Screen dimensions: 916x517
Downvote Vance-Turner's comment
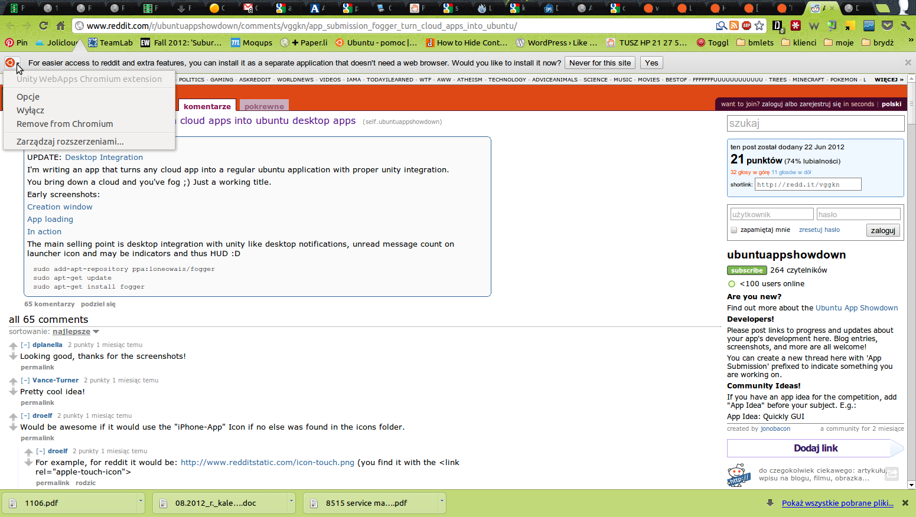click(x=13, y=391)
